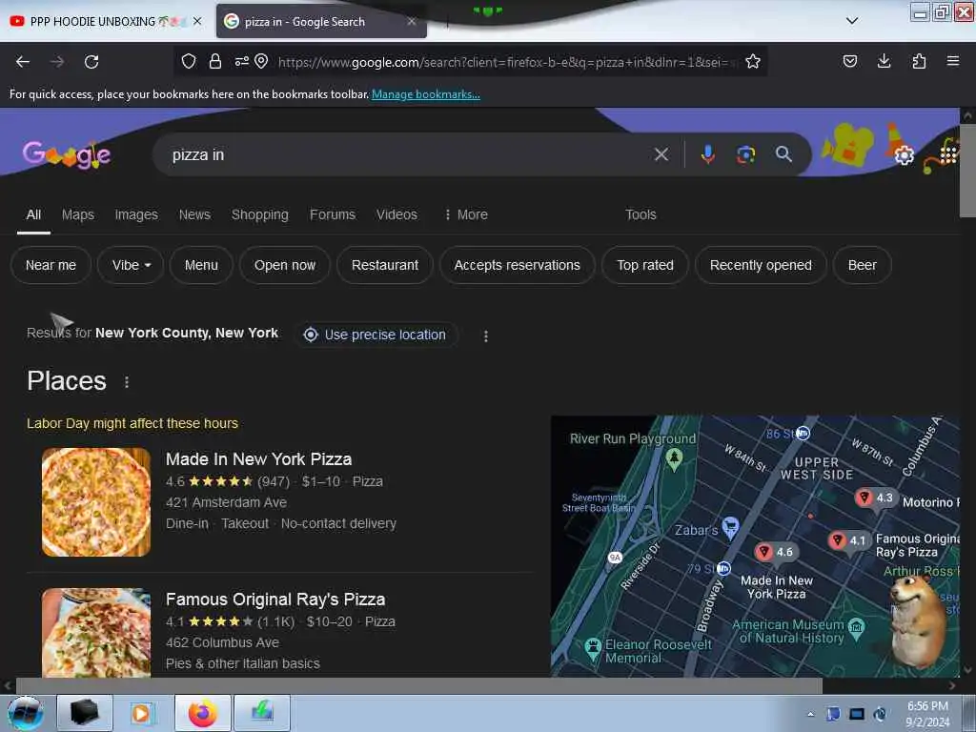Go back with the browser back arrow
Viewport: 976px width, 732px height.
coord(23,62)
